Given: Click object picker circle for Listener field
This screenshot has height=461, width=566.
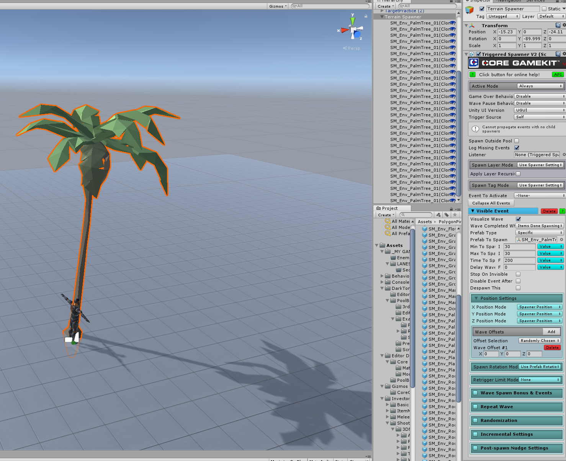Looking at the screenshot, I should pyautogui.click(x=564, y=155).
